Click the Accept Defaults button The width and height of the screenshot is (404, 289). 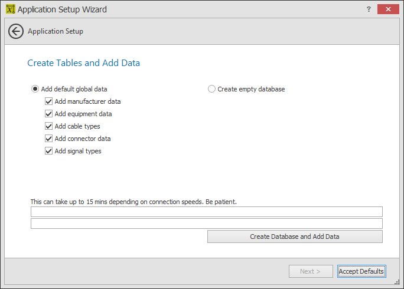coord(361,271)
